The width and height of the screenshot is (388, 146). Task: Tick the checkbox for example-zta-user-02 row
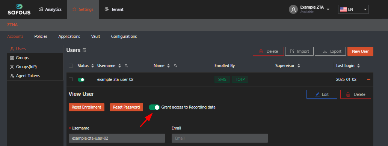71,79
